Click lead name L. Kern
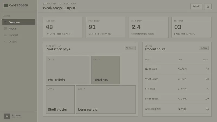This screenshot has width=217, height=122. 182,89
